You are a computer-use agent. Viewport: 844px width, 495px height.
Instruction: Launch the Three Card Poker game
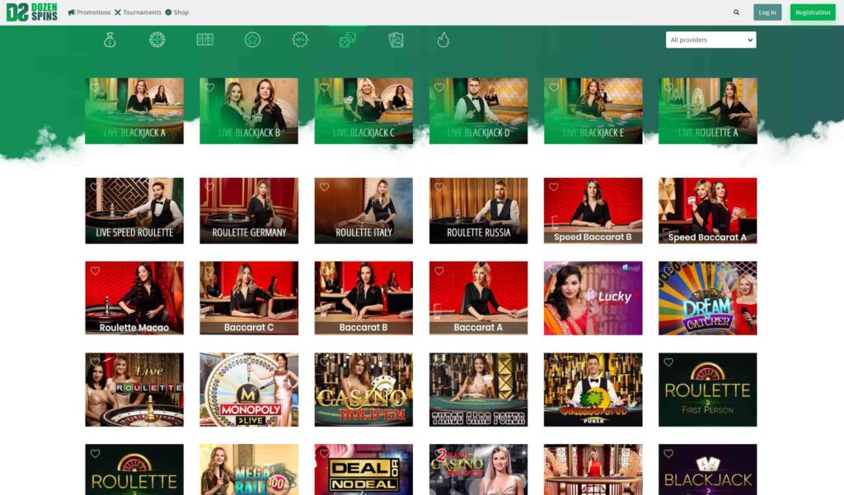[x=479, y=390]
